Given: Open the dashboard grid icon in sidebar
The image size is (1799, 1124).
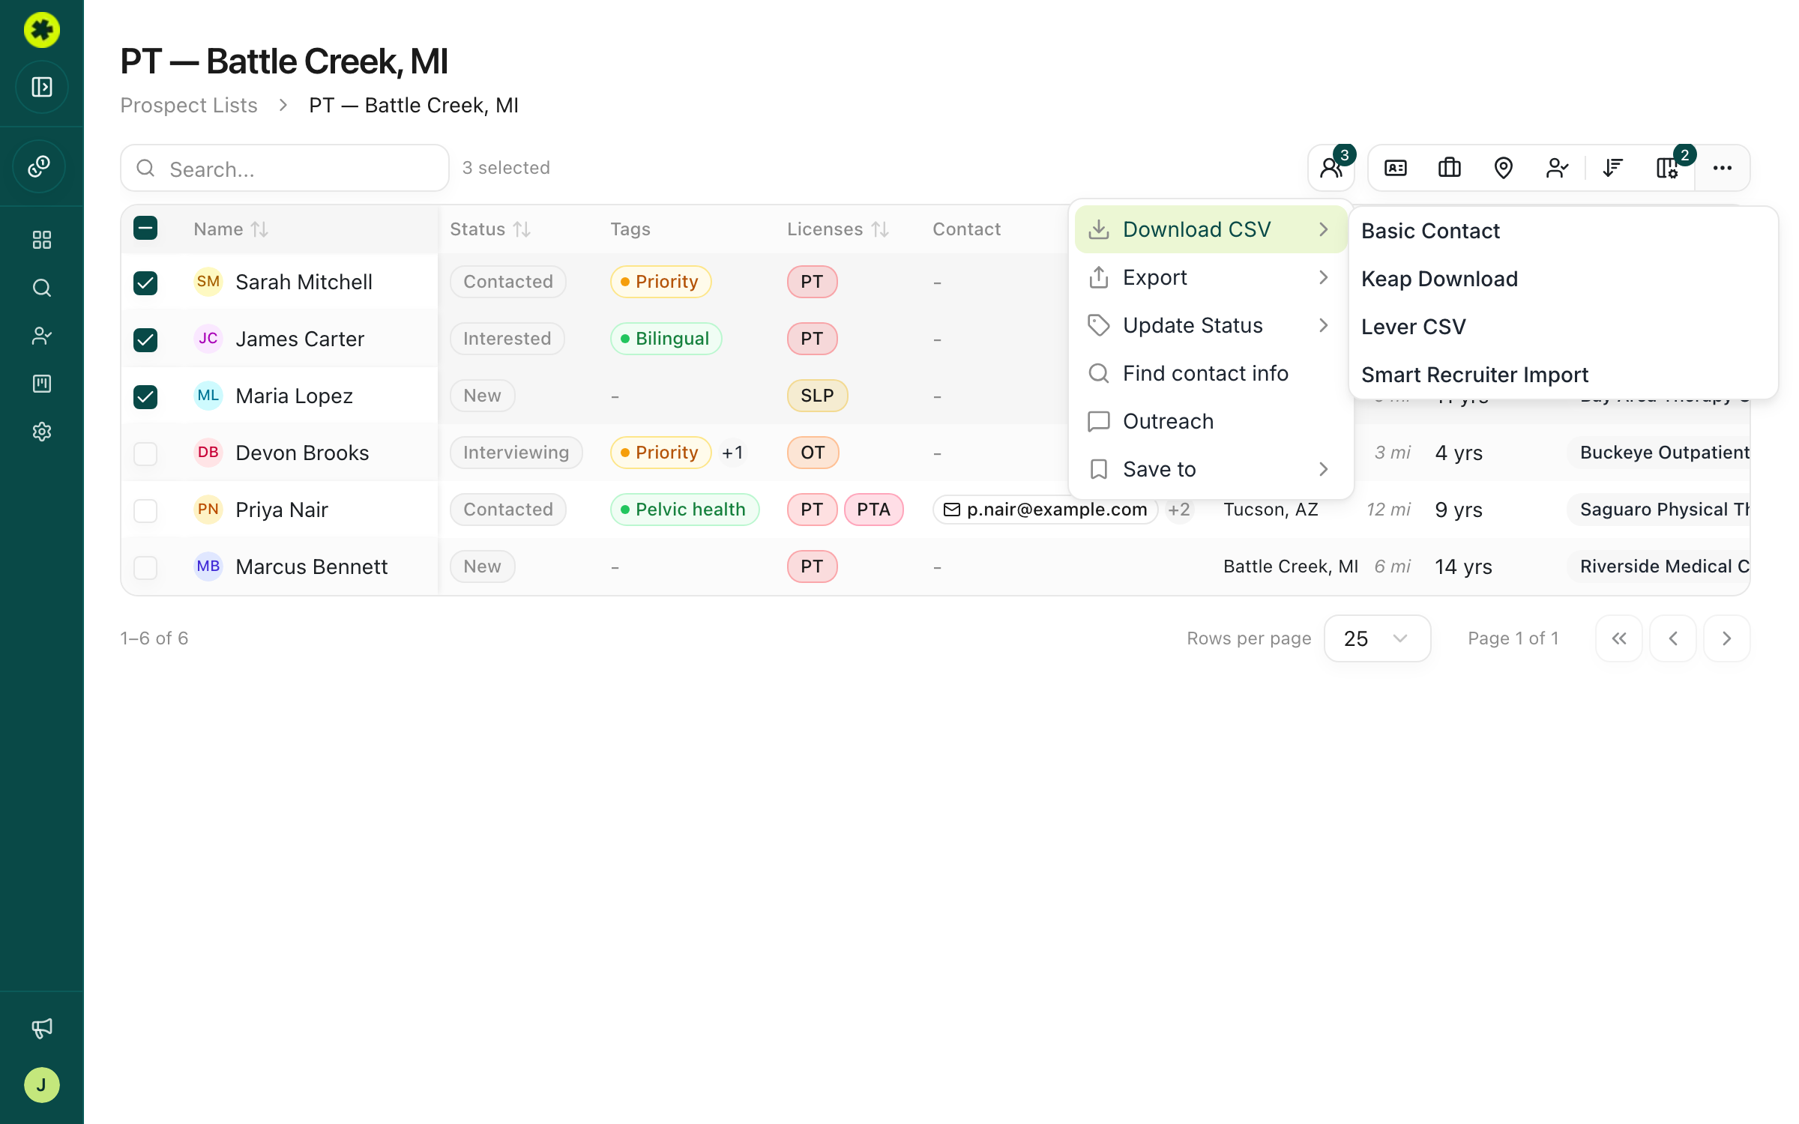Looking at the screenshot, I should point(42,240).
